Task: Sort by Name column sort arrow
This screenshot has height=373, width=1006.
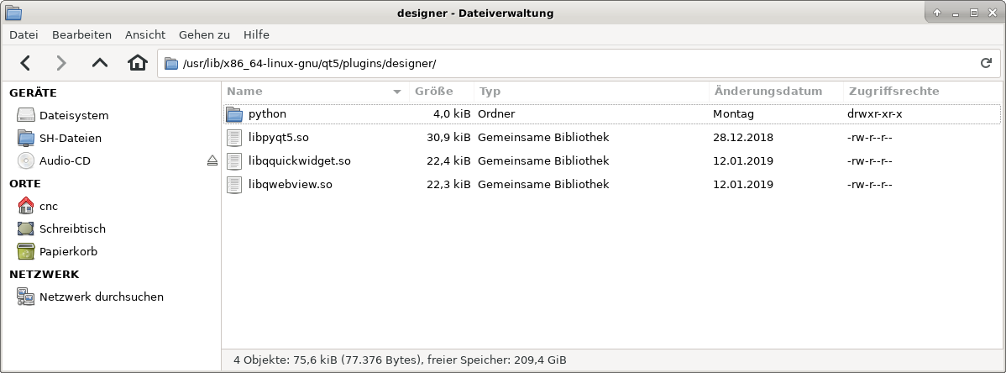Action: click(x=397, y=92)
